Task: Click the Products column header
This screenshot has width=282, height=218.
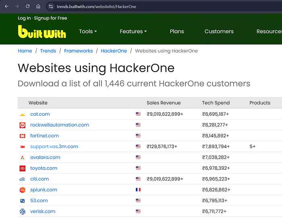Action: (260, 103)
